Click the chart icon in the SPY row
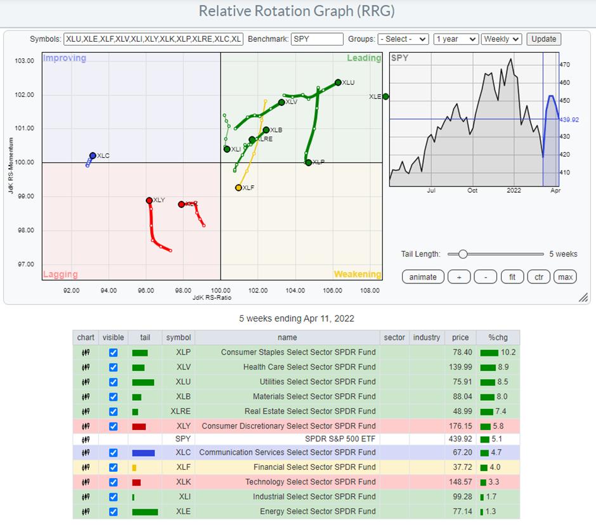The width and height of the screenshot is (596, 525). [86, 439]
